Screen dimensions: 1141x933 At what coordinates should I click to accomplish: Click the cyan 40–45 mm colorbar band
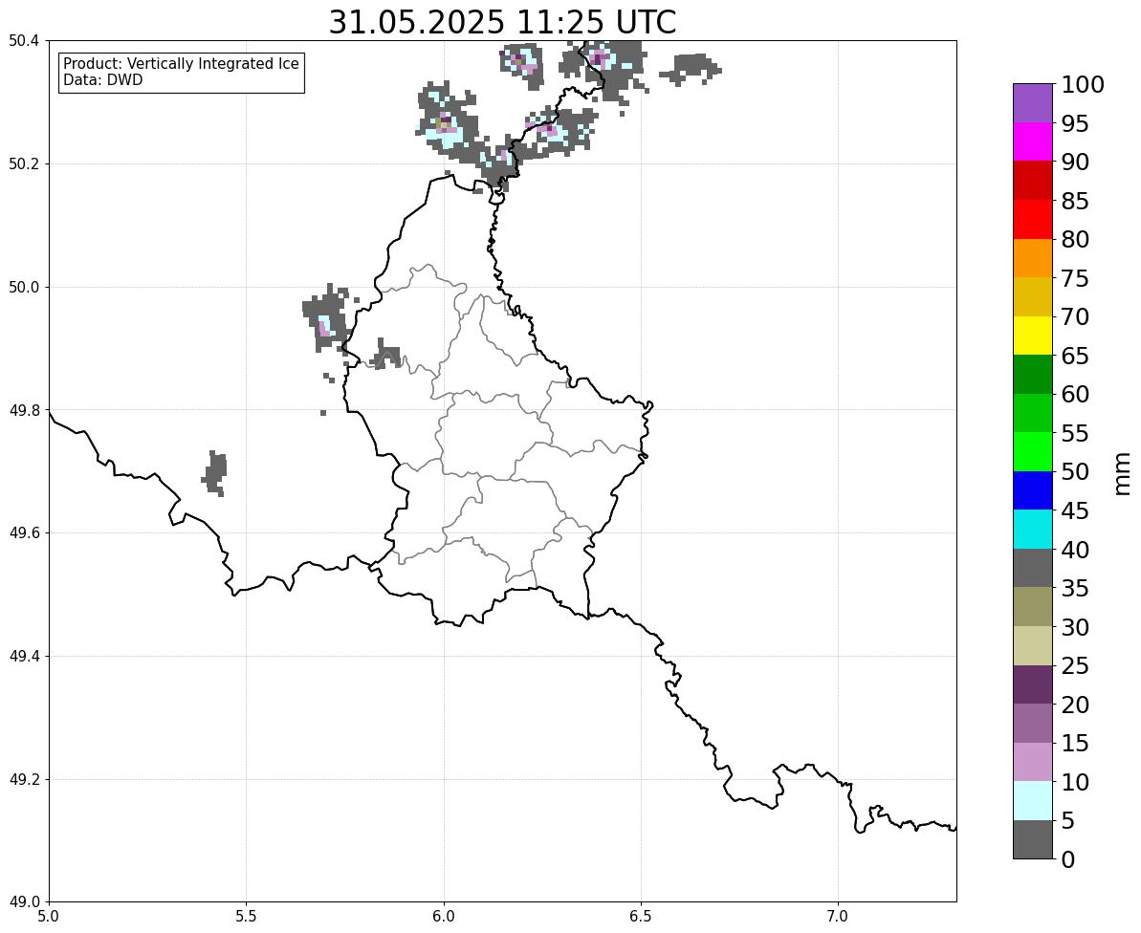[x=1033, y=530]
